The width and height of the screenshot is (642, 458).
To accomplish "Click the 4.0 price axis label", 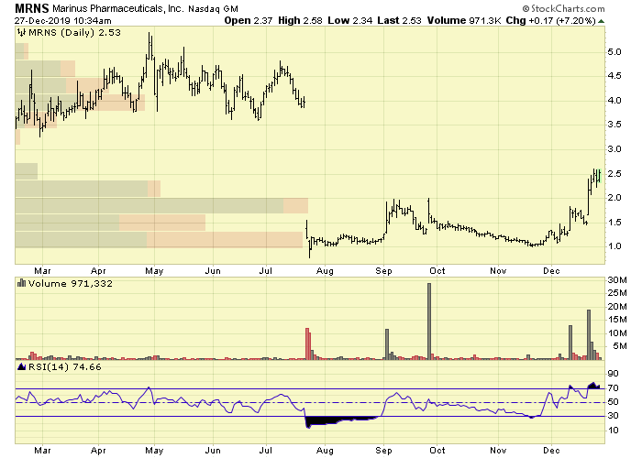I will point(614,101).
